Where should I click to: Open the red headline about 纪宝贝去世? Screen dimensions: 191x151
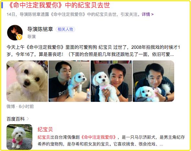59,5
